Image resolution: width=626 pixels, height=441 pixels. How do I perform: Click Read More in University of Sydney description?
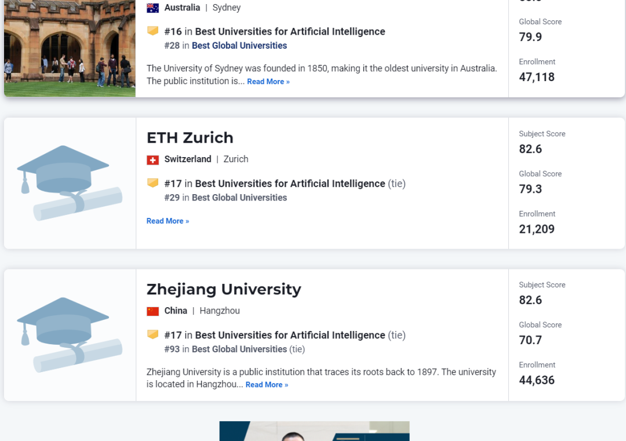click(268, 81)
